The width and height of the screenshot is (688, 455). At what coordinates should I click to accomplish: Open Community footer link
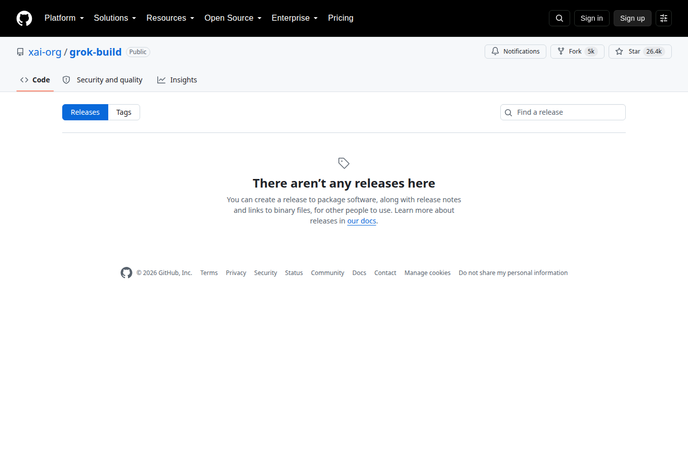328,273
